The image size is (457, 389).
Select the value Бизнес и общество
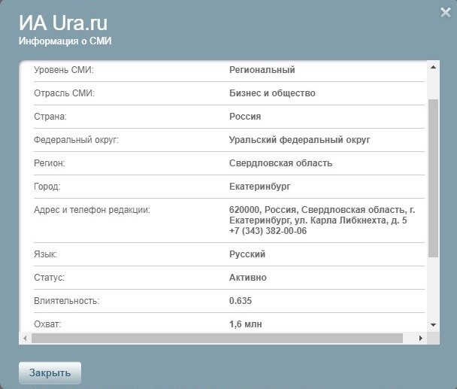pos(272,93)
